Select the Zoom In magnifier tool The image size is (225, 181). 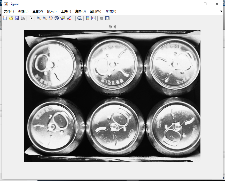(x=38, y=18)
